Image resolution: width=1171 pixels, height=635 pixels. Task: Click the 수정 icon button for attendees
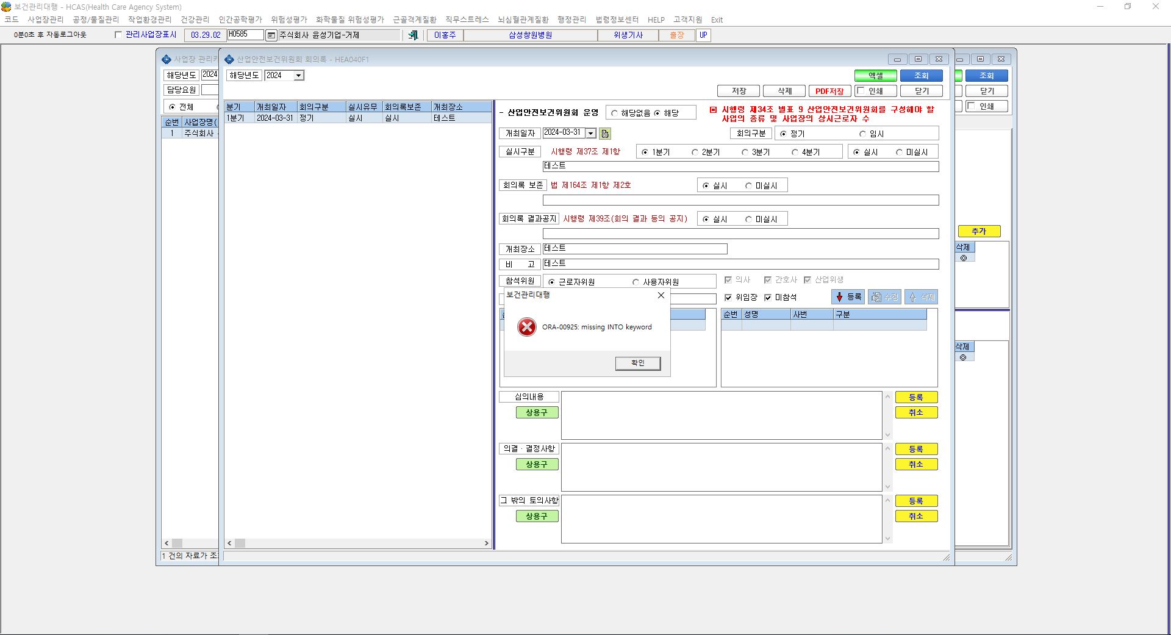tap(884, 297)
